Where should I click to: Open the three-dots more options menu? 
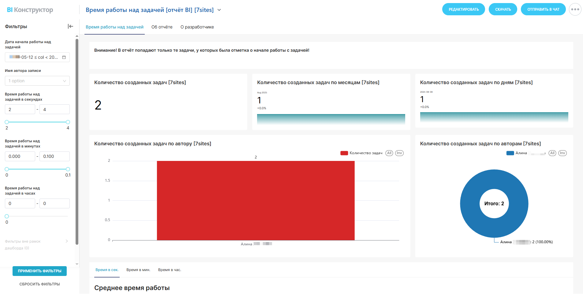click(575, 9)
